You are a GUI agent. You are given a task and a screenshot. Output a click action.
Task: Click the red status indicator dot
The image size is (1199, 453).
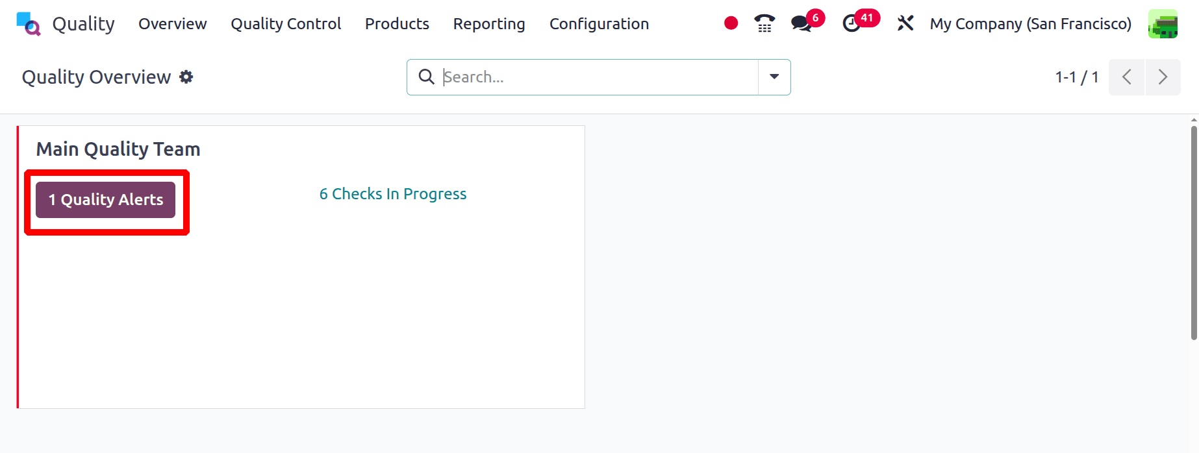(731, 23)
